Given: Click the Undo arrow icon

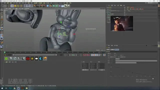Looking at the screenshot, I should click(x=2, y=6).
